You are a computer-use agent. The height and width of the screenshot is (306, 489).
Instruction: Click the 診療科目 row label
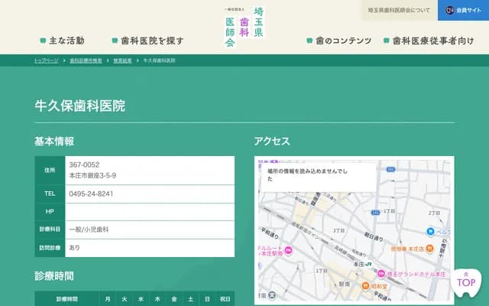tap(50, 229)
